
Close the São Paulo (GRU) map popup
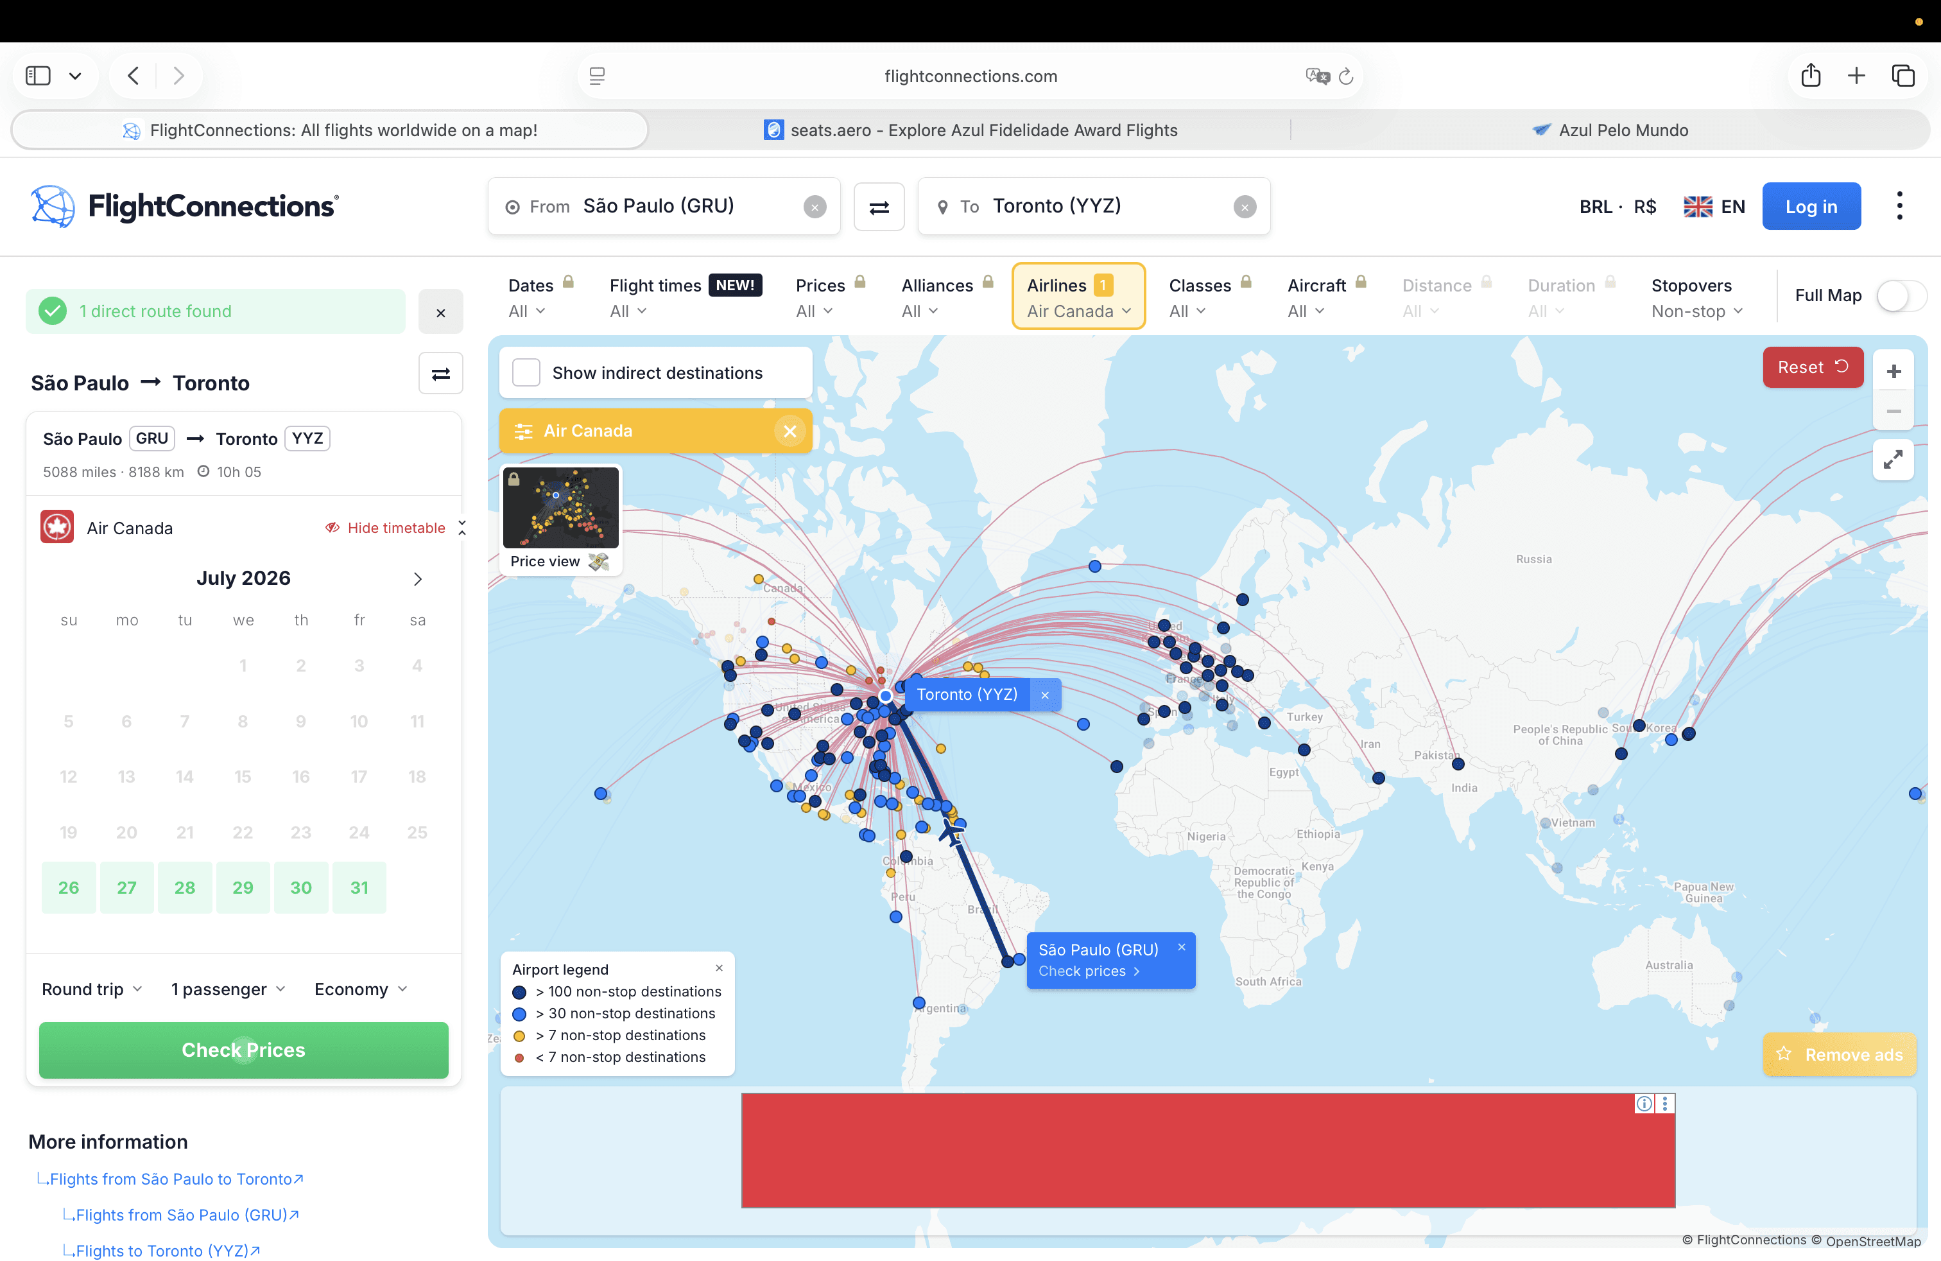[x=1181, y=947]
